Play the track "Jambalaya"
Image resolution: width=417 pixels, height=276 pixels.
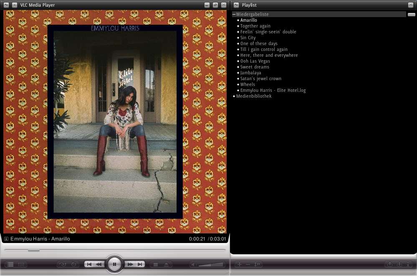250,73
